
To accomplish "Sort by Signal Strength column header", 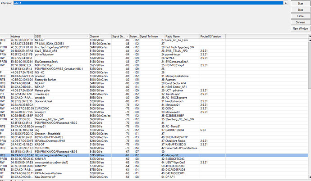I will pyautogui.click(x=119, y=36).
